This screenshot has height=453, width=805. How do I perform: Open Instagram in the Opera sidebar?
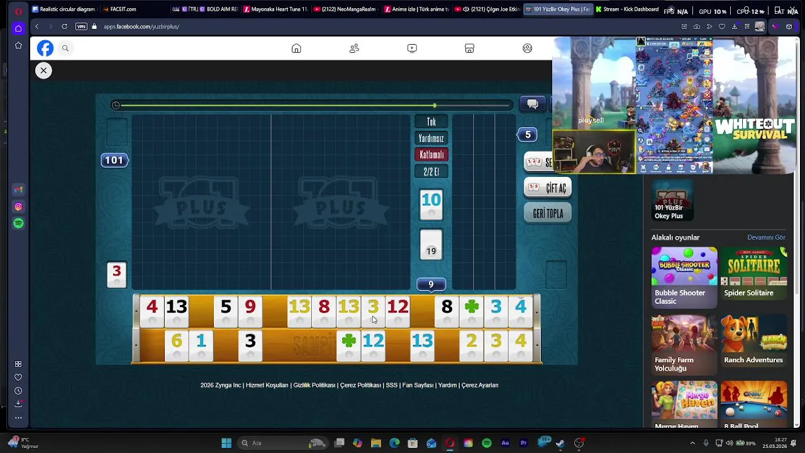[x=18, y=206]
